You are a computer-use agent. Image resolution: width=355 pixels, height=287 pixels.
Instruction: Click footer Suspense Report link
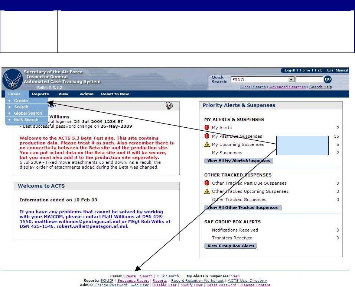point(133,281)
